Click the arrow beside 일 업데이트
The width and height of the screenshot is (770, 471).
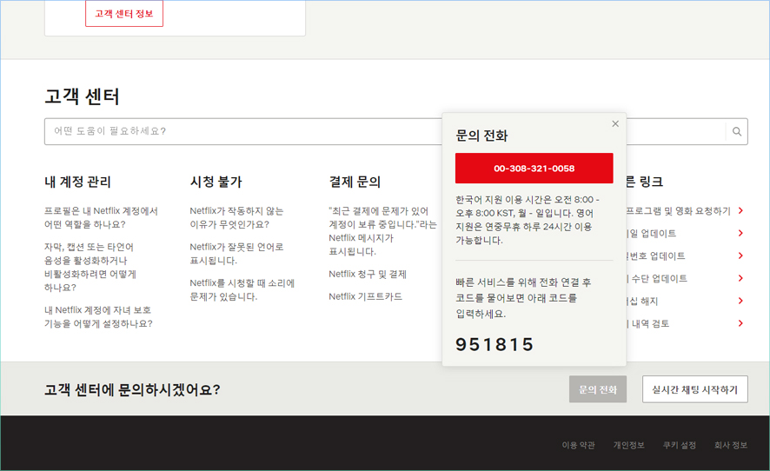click(x=740, y=233)
